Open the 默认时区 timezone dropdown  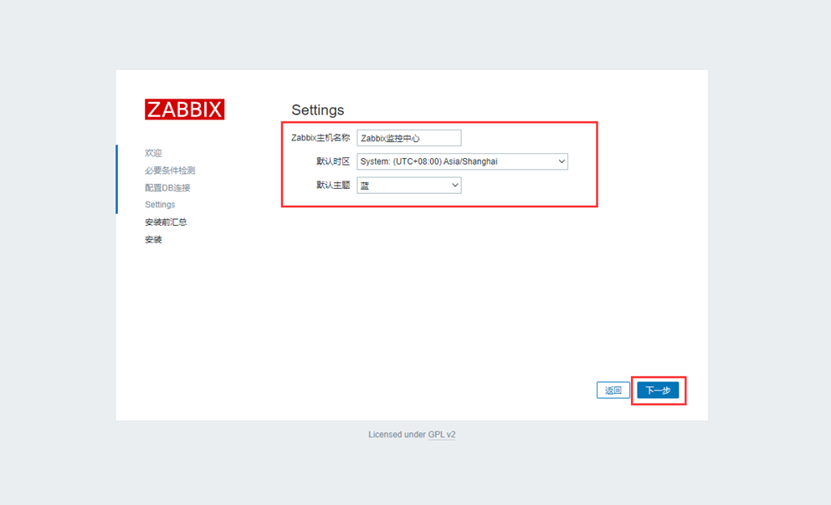[462, 161]
